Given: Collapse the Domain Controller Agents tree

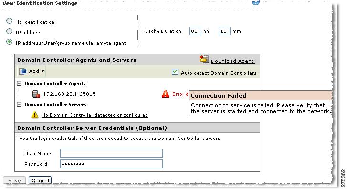Looking at the screenshot, I should click(x=19, y=83).
